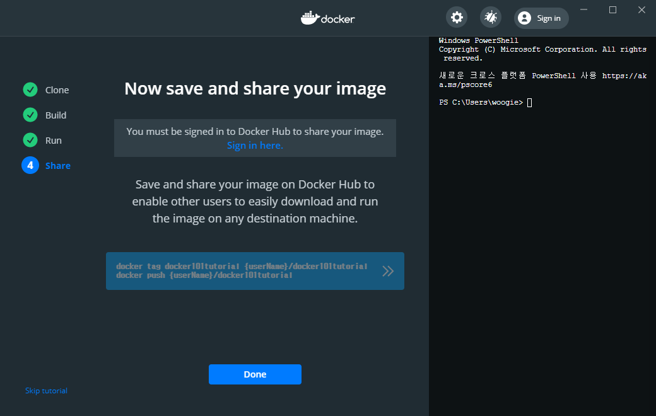This screenshot has width=656, height=416.
Task: Click the double-chevron paste command icon
Action: [x=388, y=271]
